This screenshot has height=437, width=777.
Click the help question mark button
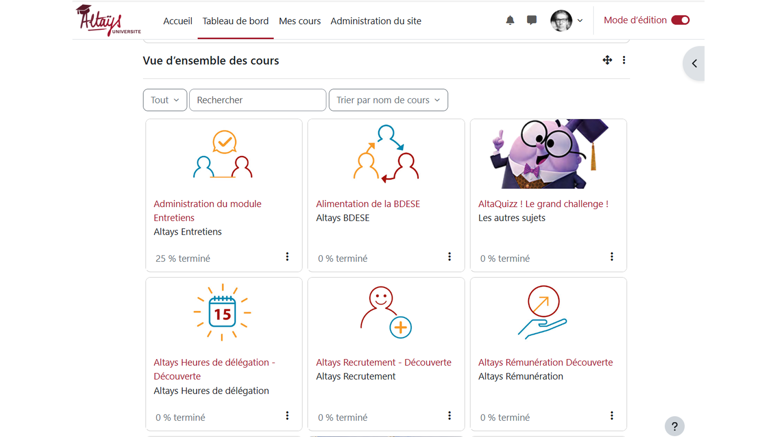pos(674,426)
